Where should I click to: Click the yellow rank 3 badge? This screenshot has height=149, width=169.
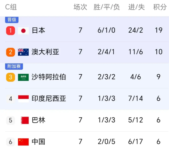pyautogui.click(x=10, y=77)
